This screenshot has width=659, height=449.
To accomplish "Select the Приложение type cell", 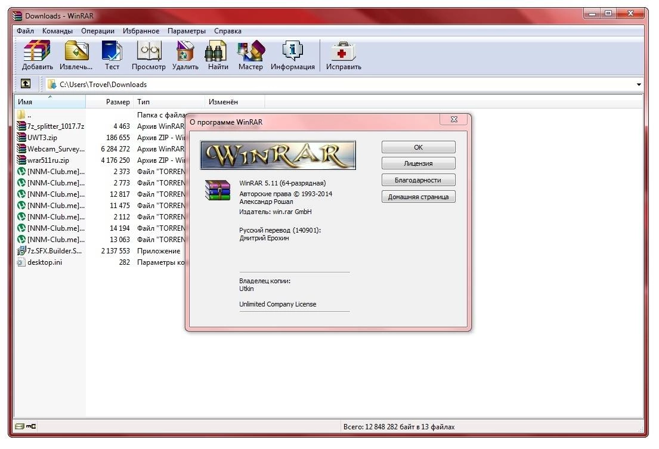I will click(x=159, y=251).
